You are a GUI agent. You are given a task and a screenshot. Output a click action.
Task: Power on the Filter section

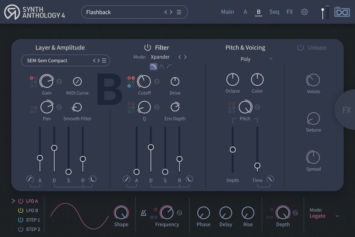[147, 47]
